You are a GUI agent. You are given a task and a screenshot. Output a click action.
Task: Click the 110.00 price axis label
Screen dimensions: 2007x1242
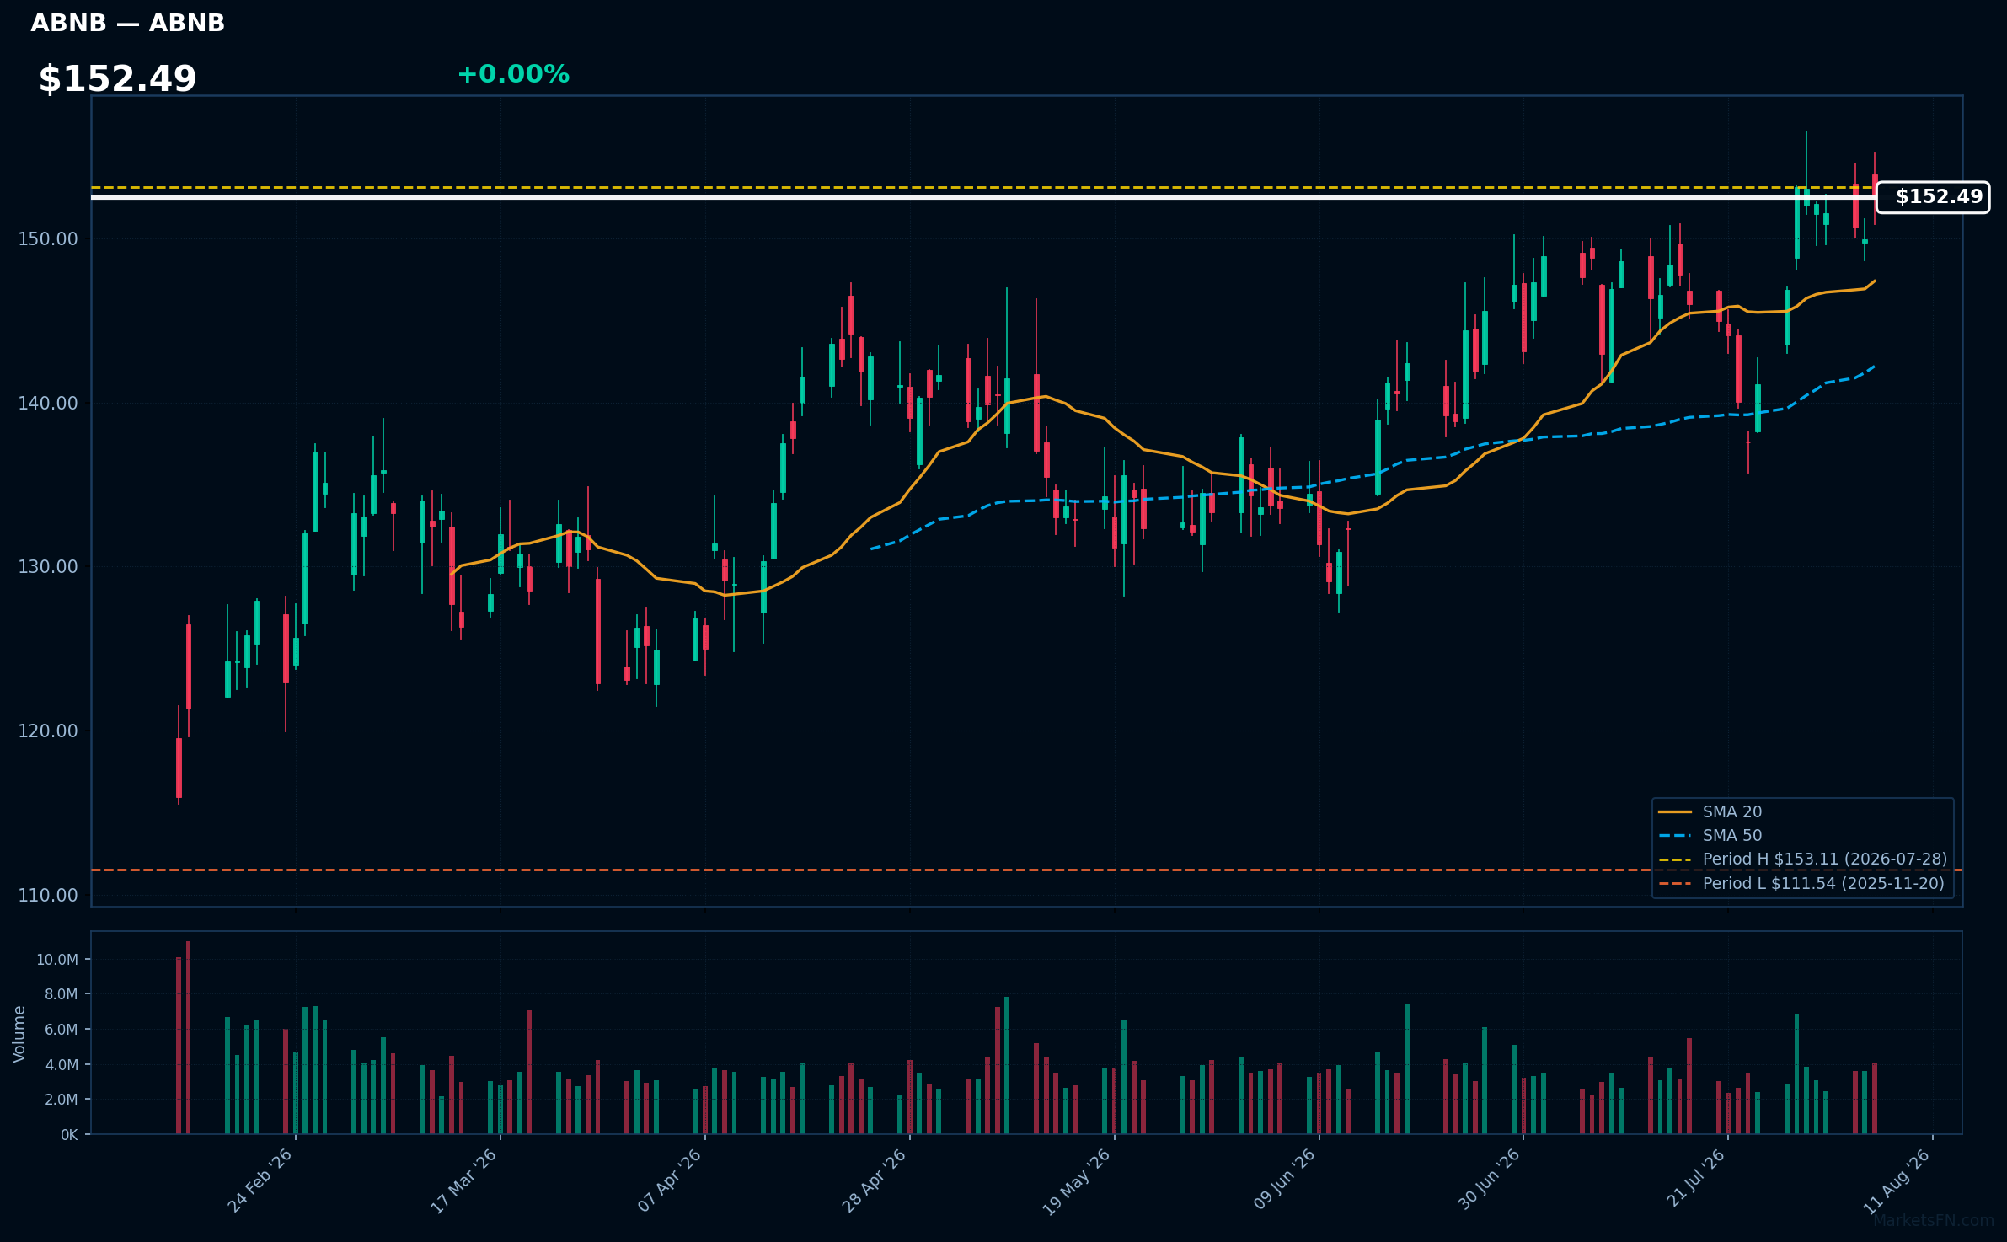click(x=48, y=895)
